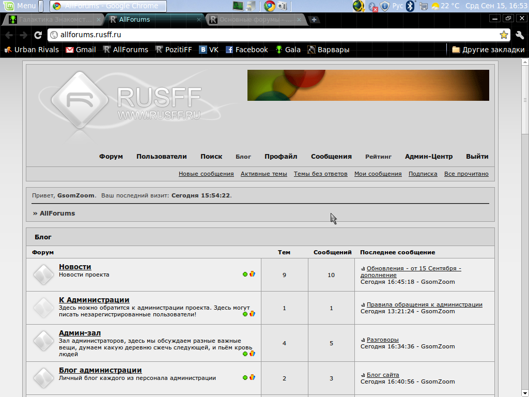Image resolution: width=529 pixels, height=397 pixels.
Task: Open the screenshot camera launcher in the panel
Action: [282, 6]
